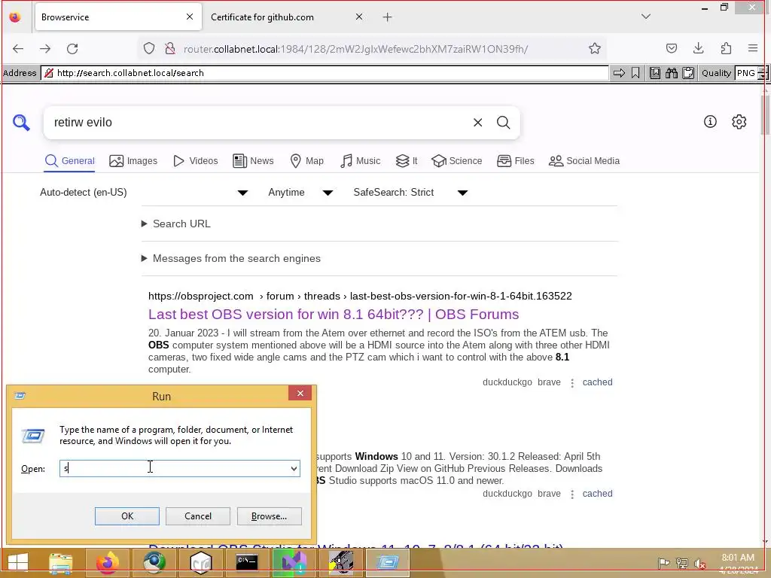
Task: Open result options menu for second result
Action: point(572,494)
